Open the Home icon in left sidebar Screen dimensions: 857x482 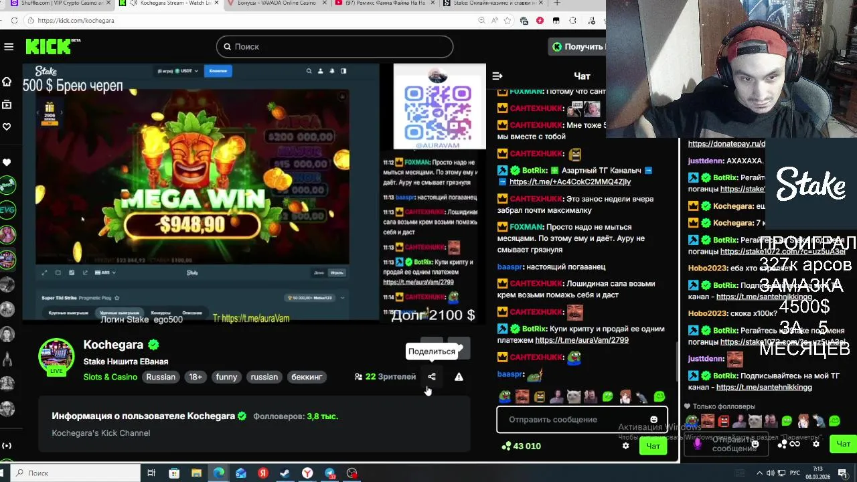pyautogui.click(x=7, y=82)
